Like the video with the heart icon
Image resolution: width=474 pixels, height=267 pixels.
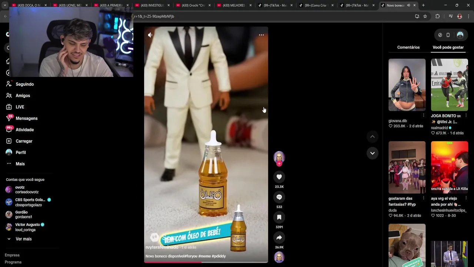click(279, 177)
